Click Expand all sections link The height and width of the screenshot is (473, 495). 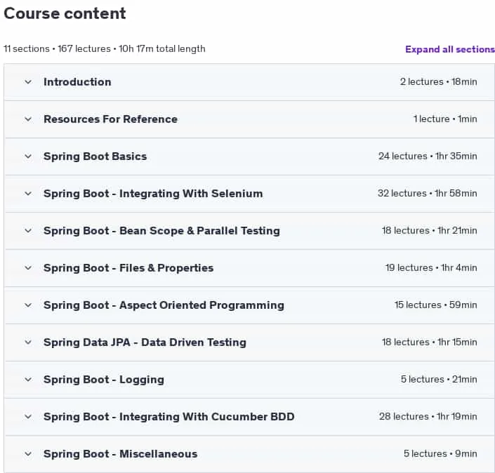pos(450,49)
